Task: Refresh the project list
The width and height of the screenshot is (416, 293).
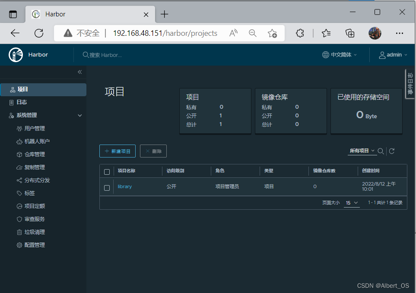Action: [x=392, y=151]
